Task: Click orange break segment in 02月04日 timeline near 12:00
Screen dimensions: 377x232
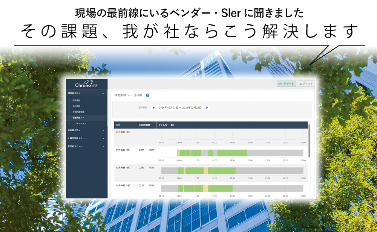Action: 205,188
